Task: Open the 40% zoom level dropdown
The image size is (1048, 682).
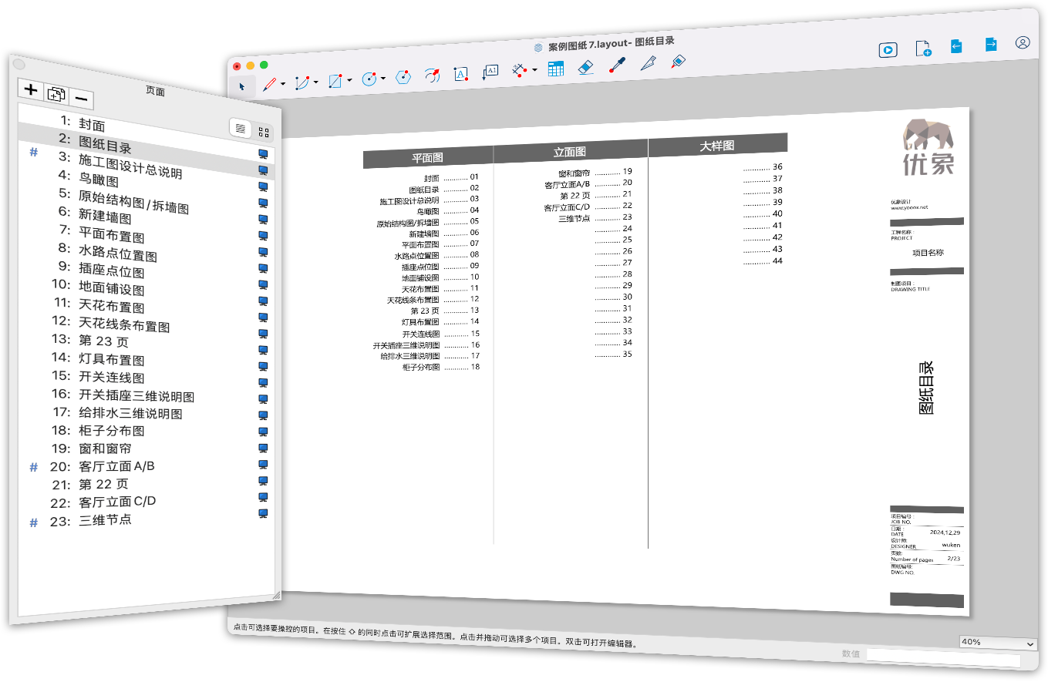Action: click(998, 643)
